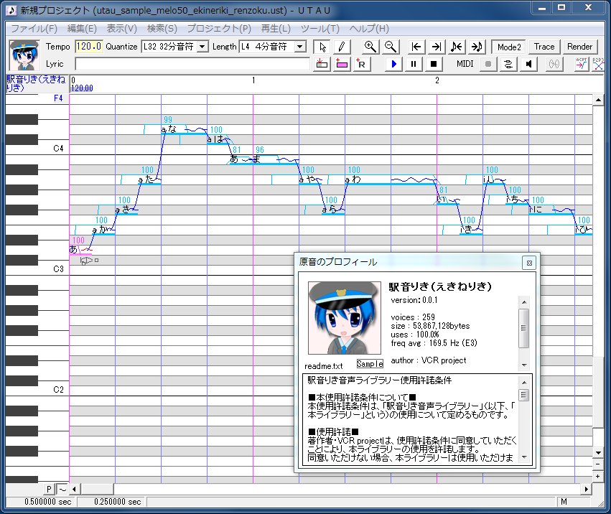
Task: Open the 表示(V) menu
Action: [122, 29]
